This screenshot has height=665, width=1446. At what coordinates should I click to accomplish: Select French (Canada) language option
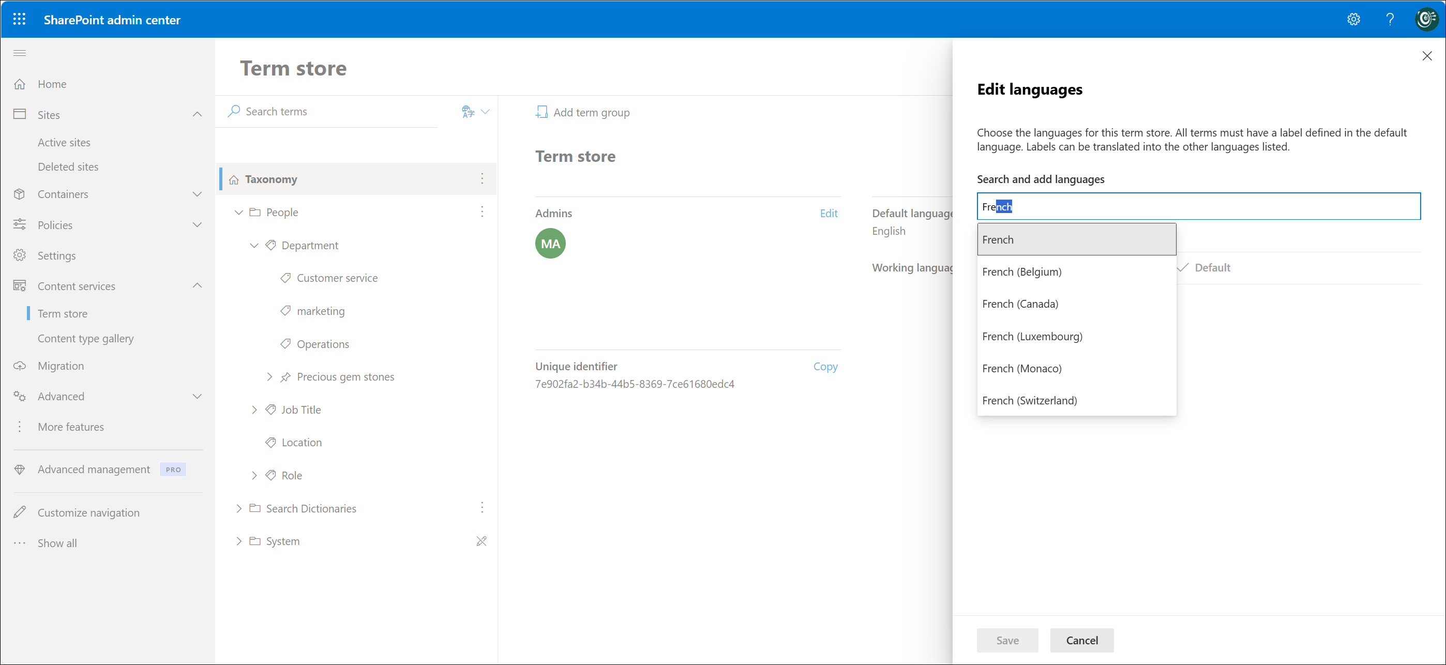point(1020,304)
